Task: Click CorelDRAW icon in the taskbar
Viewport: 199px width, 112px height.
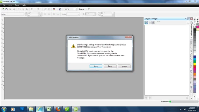Action: click(x=76, y=109)
